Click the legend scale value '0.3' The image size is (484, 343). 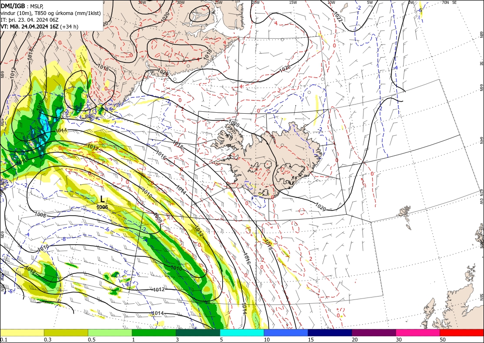coord(47,340)
